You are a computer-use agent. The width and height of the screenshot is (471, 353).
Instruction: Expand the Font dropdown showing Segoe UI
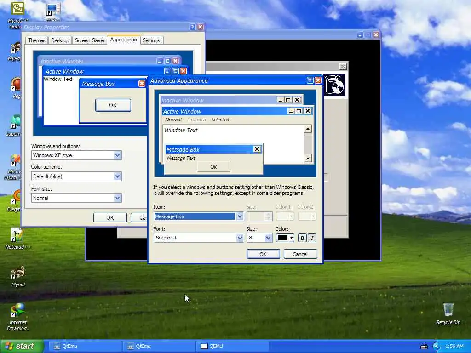pyautogui.click(x=239, y=238)
